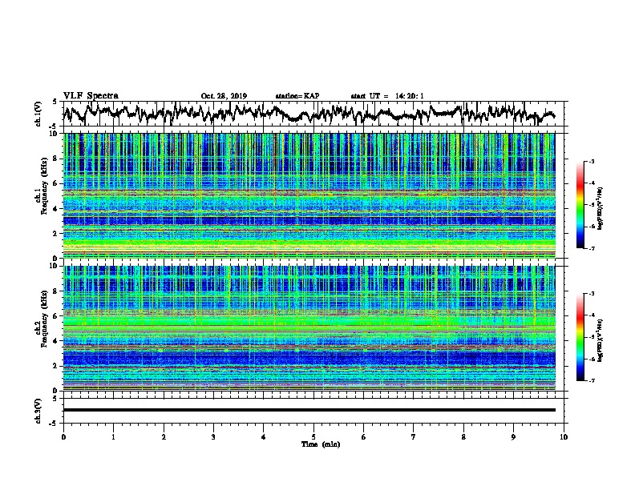Click the "ch.3(V)" axis label

(38, 411)
